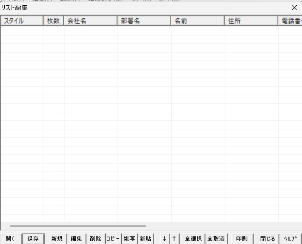The width and height of the screenshot is (302, 244).
Task: Click the 編集 (Edit) button
Action: tap(76, 239)
